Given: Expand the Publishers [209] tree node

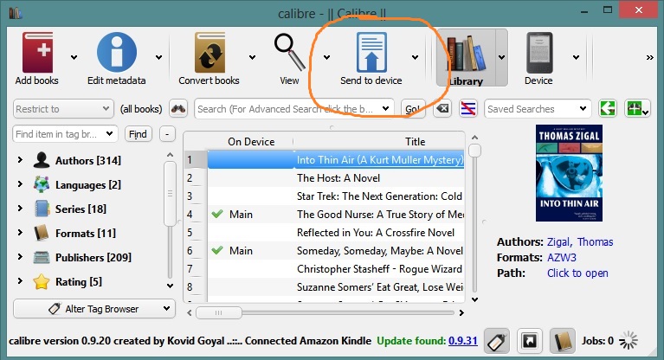Looking at the screenshot, I should pos(20,257).
